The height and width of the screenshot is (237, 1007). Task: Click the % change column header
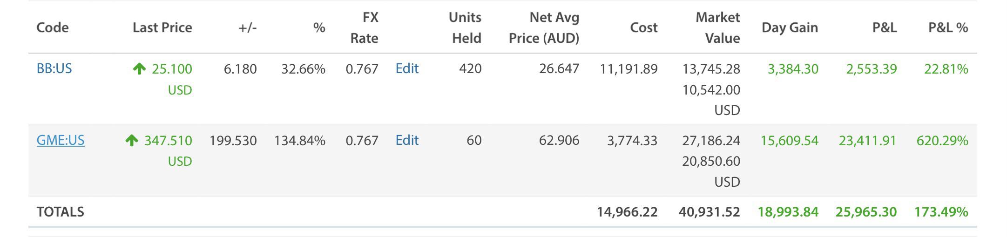click(x=319, y=28)
